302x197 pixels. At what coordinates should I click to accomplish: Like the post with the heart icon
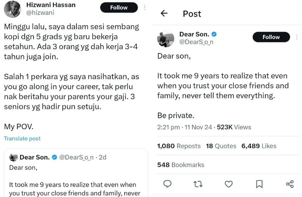coord(229,184)
